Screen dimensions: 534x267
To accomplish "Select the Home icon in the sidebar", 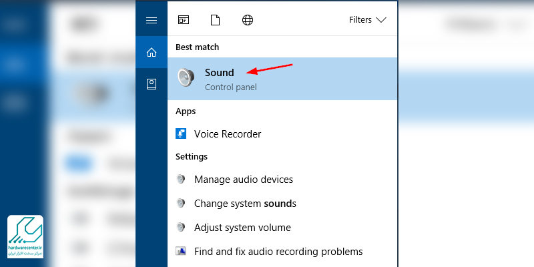I will pyautogui.click(x=151, y=52).
